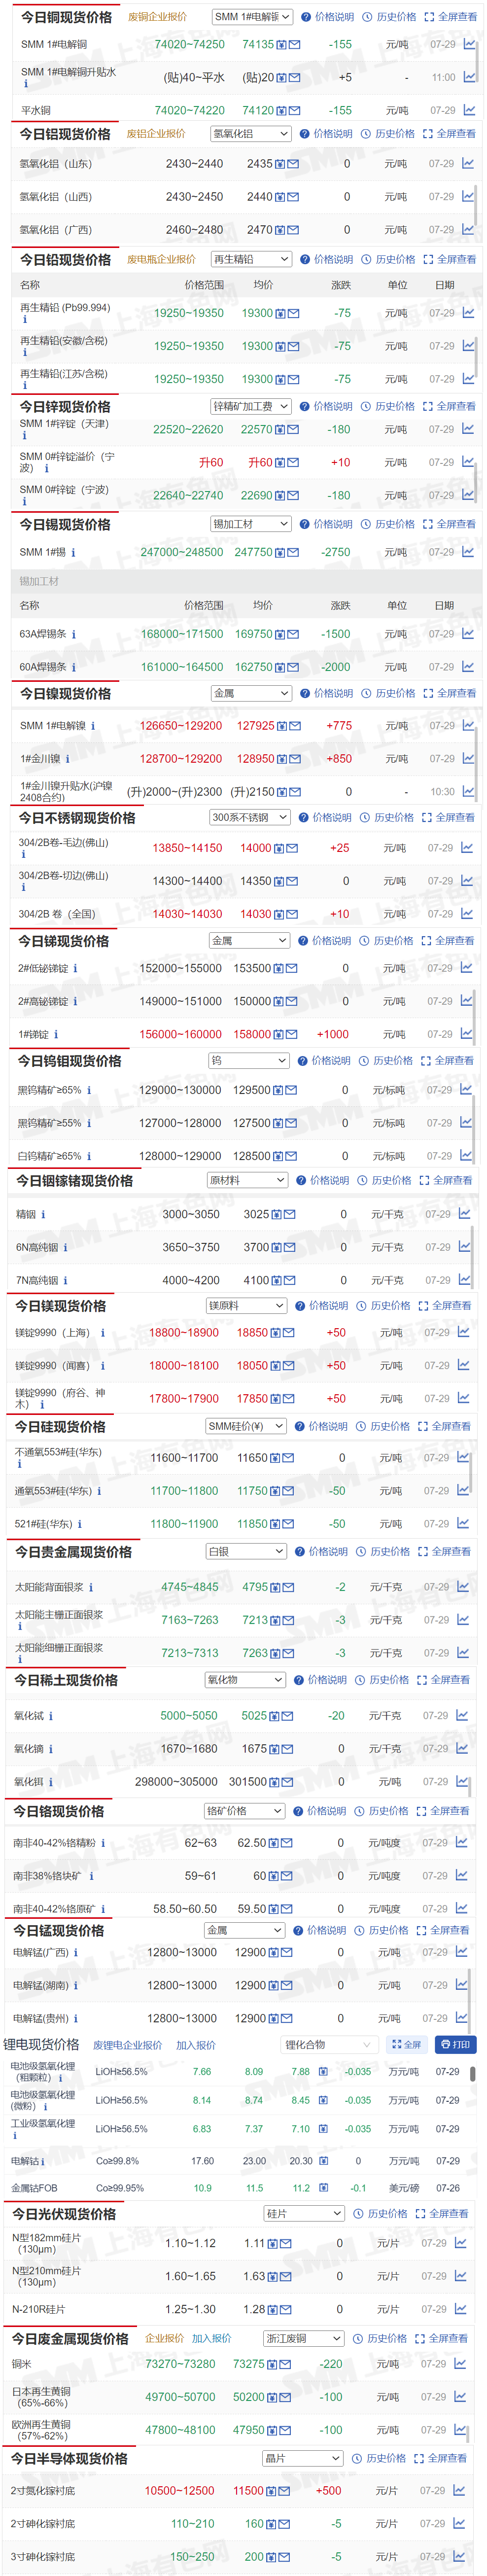This screenshot has height=2576, width=487.
Task: Click calendar icon in 电解钴 row
Action: coord(323,2161)
